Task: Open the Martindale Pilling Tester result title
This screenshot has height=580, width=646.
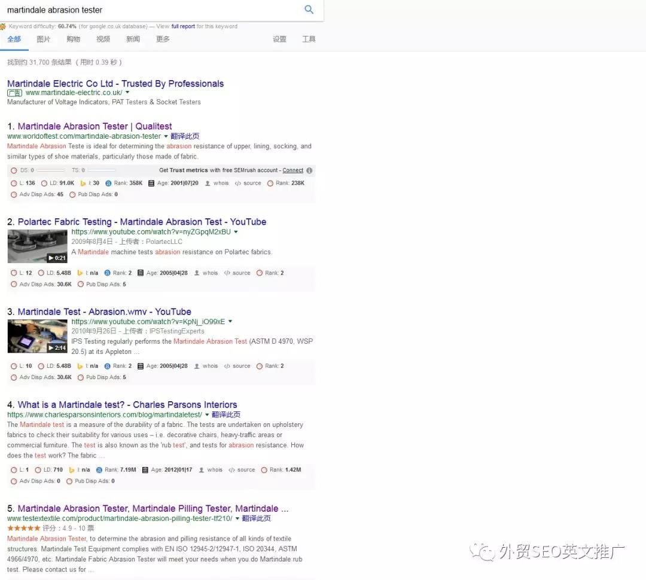Action: [153, 509]
